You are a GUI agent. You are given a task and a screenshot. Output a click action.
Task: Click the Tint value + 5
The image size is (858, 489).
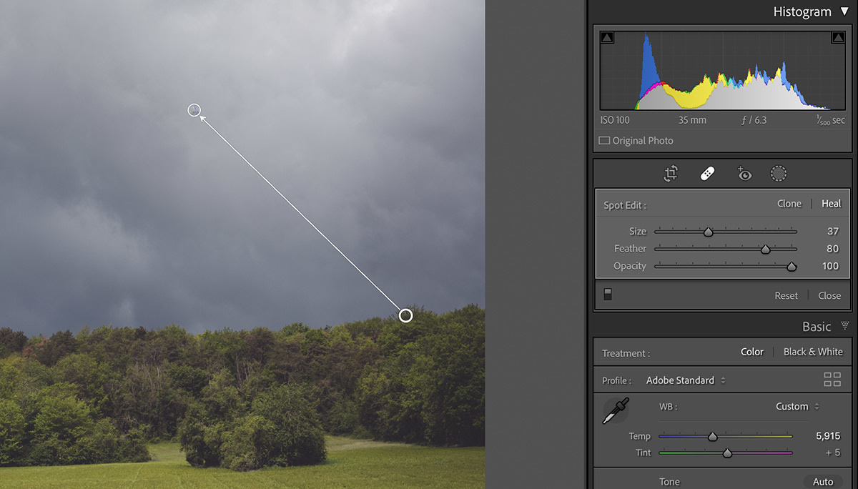(x=832, y=453)
